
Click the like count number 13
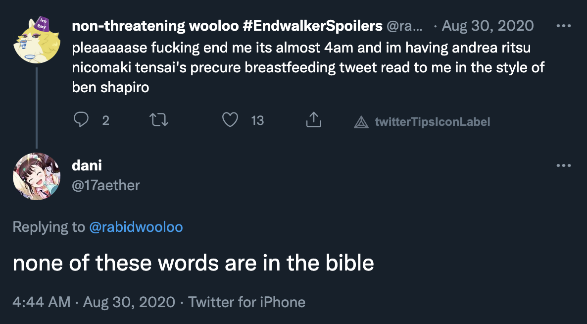pyautogui.click(x=257, y=120)
